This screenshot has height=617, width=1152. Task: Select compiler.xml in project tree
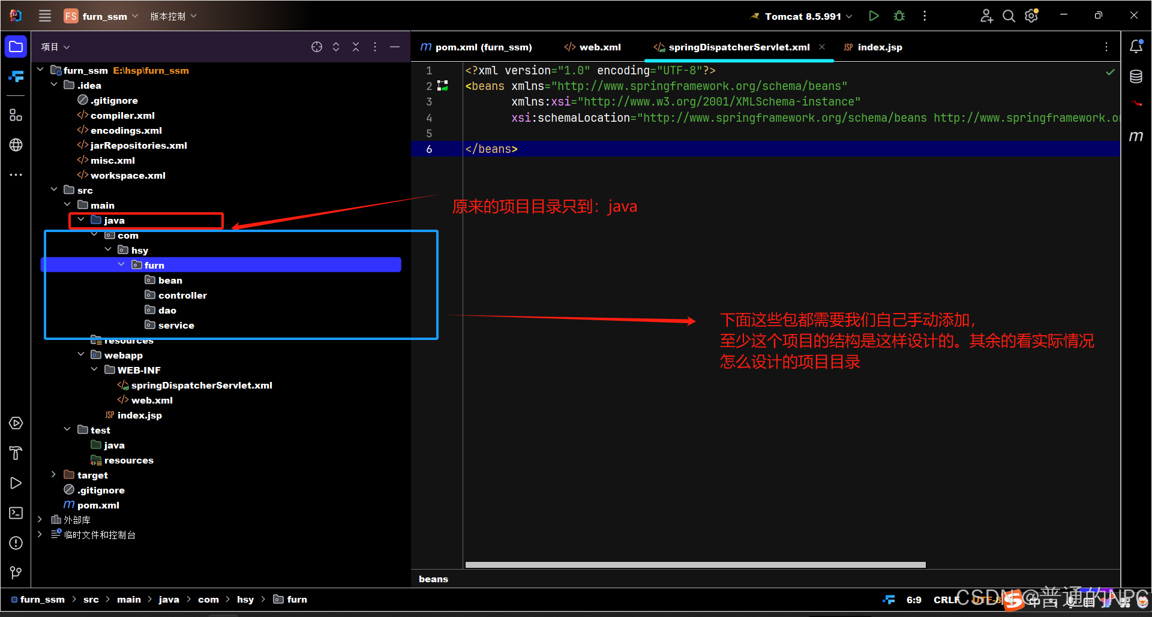122,115
